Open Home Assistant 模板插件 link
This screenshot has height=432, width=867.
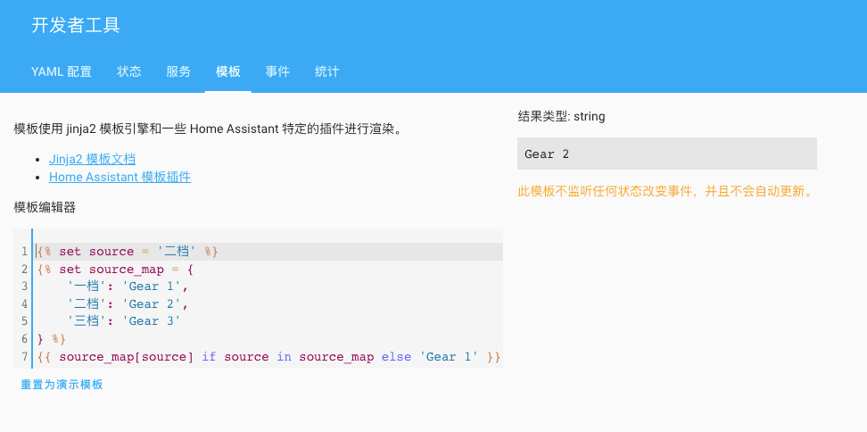point(120,177)
